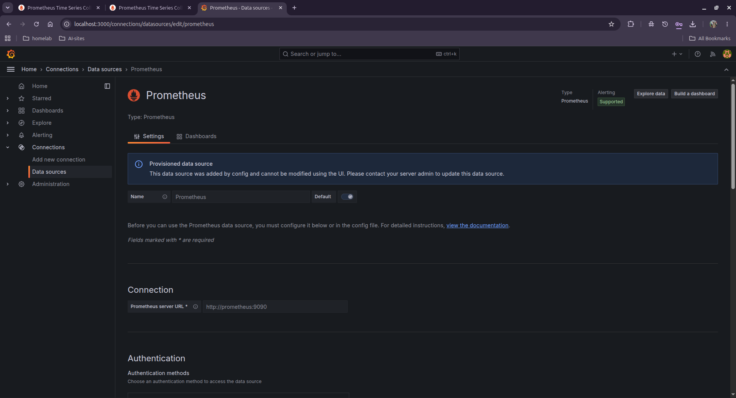Image resolution: width=736 pixels, height=398 pixels.
Task: Bookmark this page with the star icon
Action: (611, 24)
